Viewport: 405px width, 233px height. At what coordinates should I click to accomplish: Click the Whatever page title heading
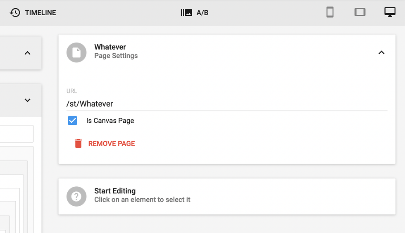pyautogui.click(x=110, y=47)
